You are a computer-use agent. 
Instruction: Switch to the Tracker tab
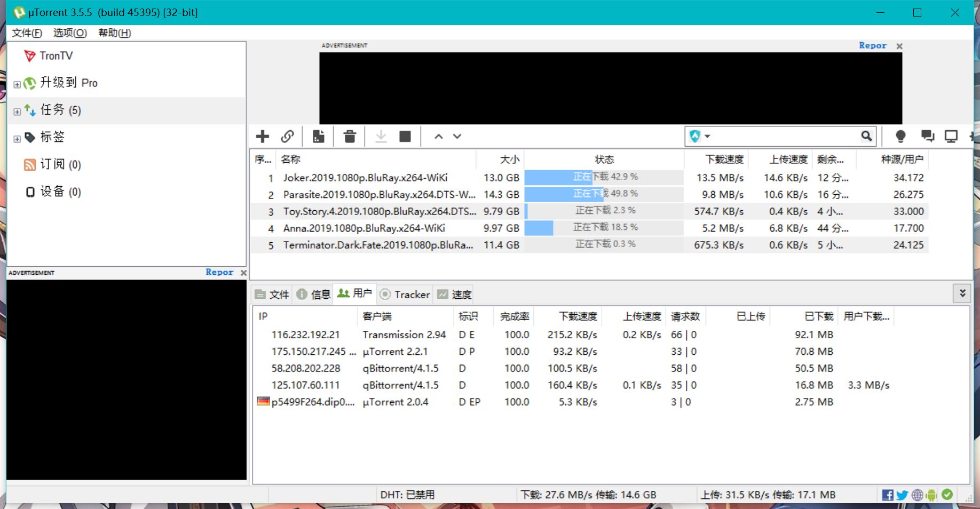(405, 295)
